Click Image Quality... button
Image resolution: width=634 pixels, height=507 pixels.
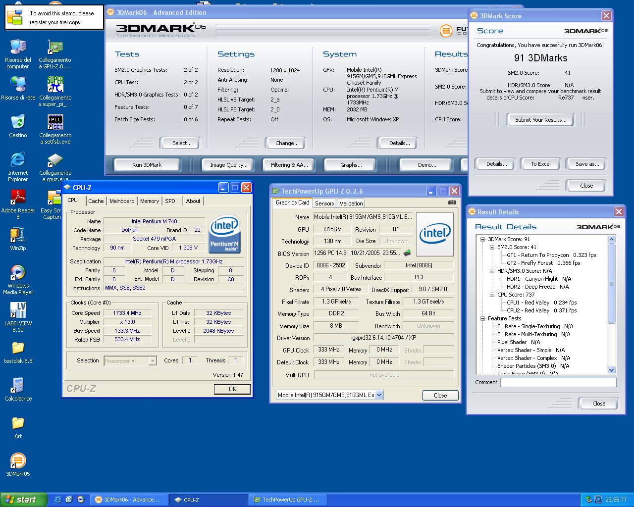coord(228,165)
